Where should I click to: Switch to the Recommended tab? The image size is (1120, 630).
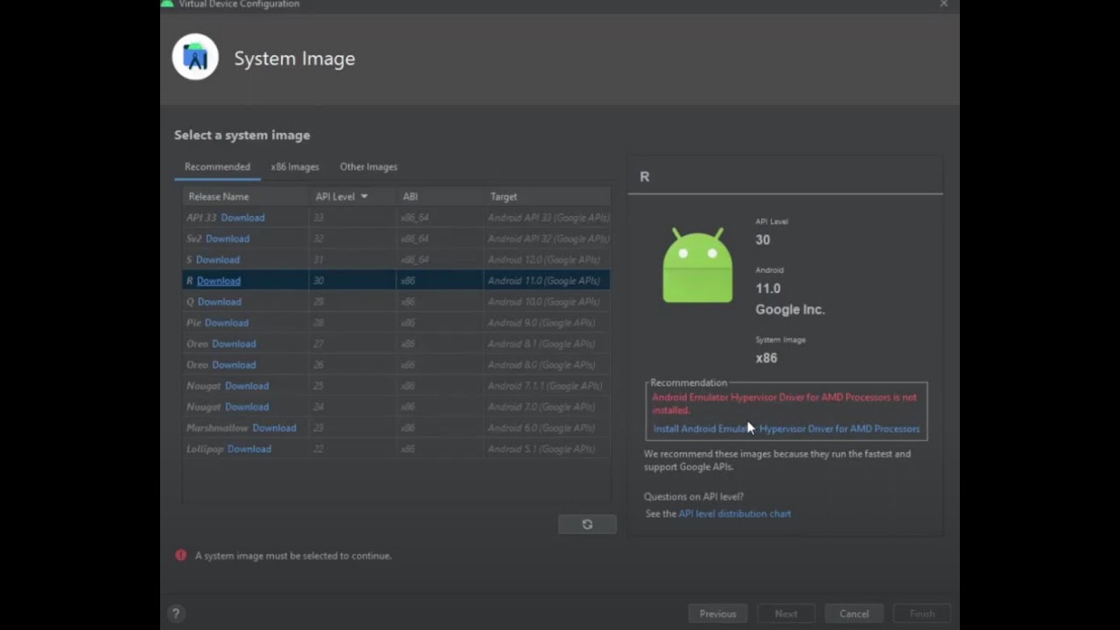click(x=217, y=166)
